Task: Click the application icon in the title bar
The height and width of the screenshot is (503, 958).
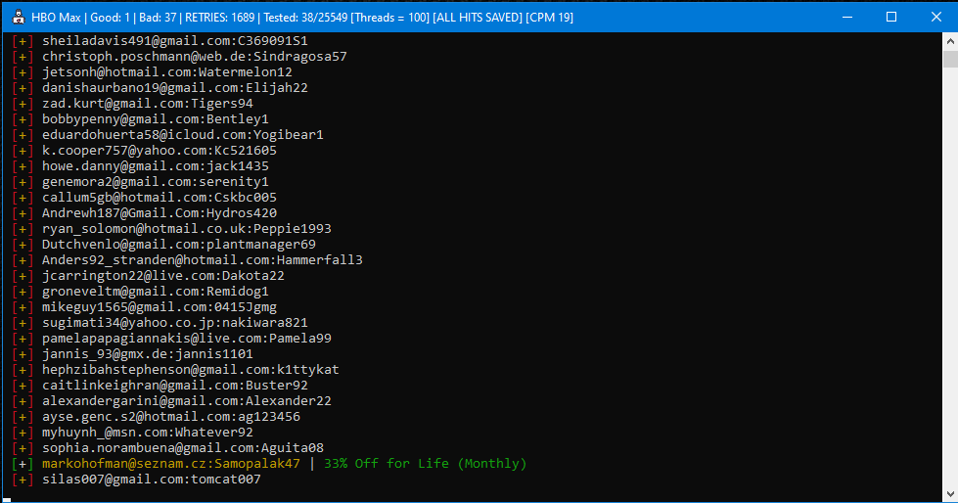Action: tap(19, 17)
